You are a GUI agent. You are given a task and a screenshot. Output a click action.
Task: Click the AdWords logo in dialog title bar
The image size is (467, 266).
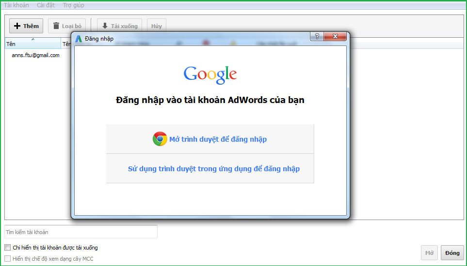point(79,39)
